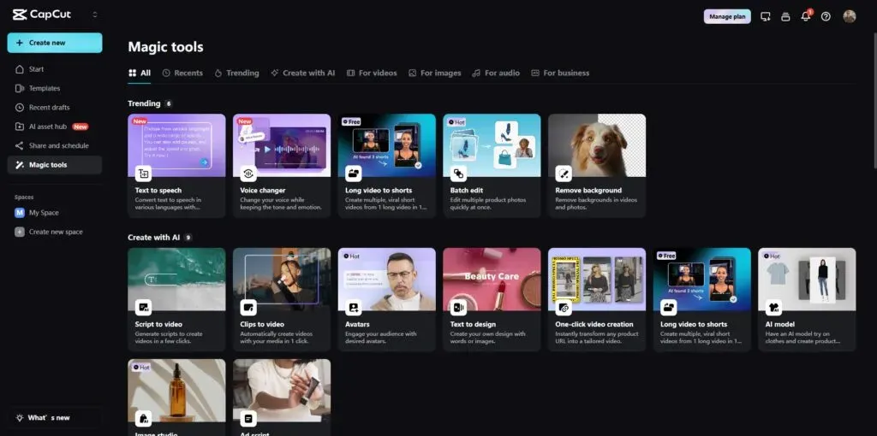Viewport: 877px width, 436px height.
Task: Open the layers/stack icon in top bar
Action: [785, 17]
